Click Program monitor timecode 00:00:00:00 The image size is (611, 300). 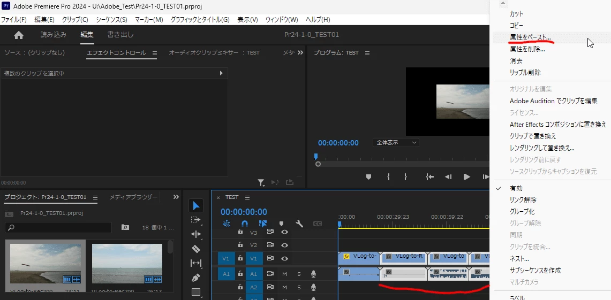pyautogui.click(x=338, y=143)
